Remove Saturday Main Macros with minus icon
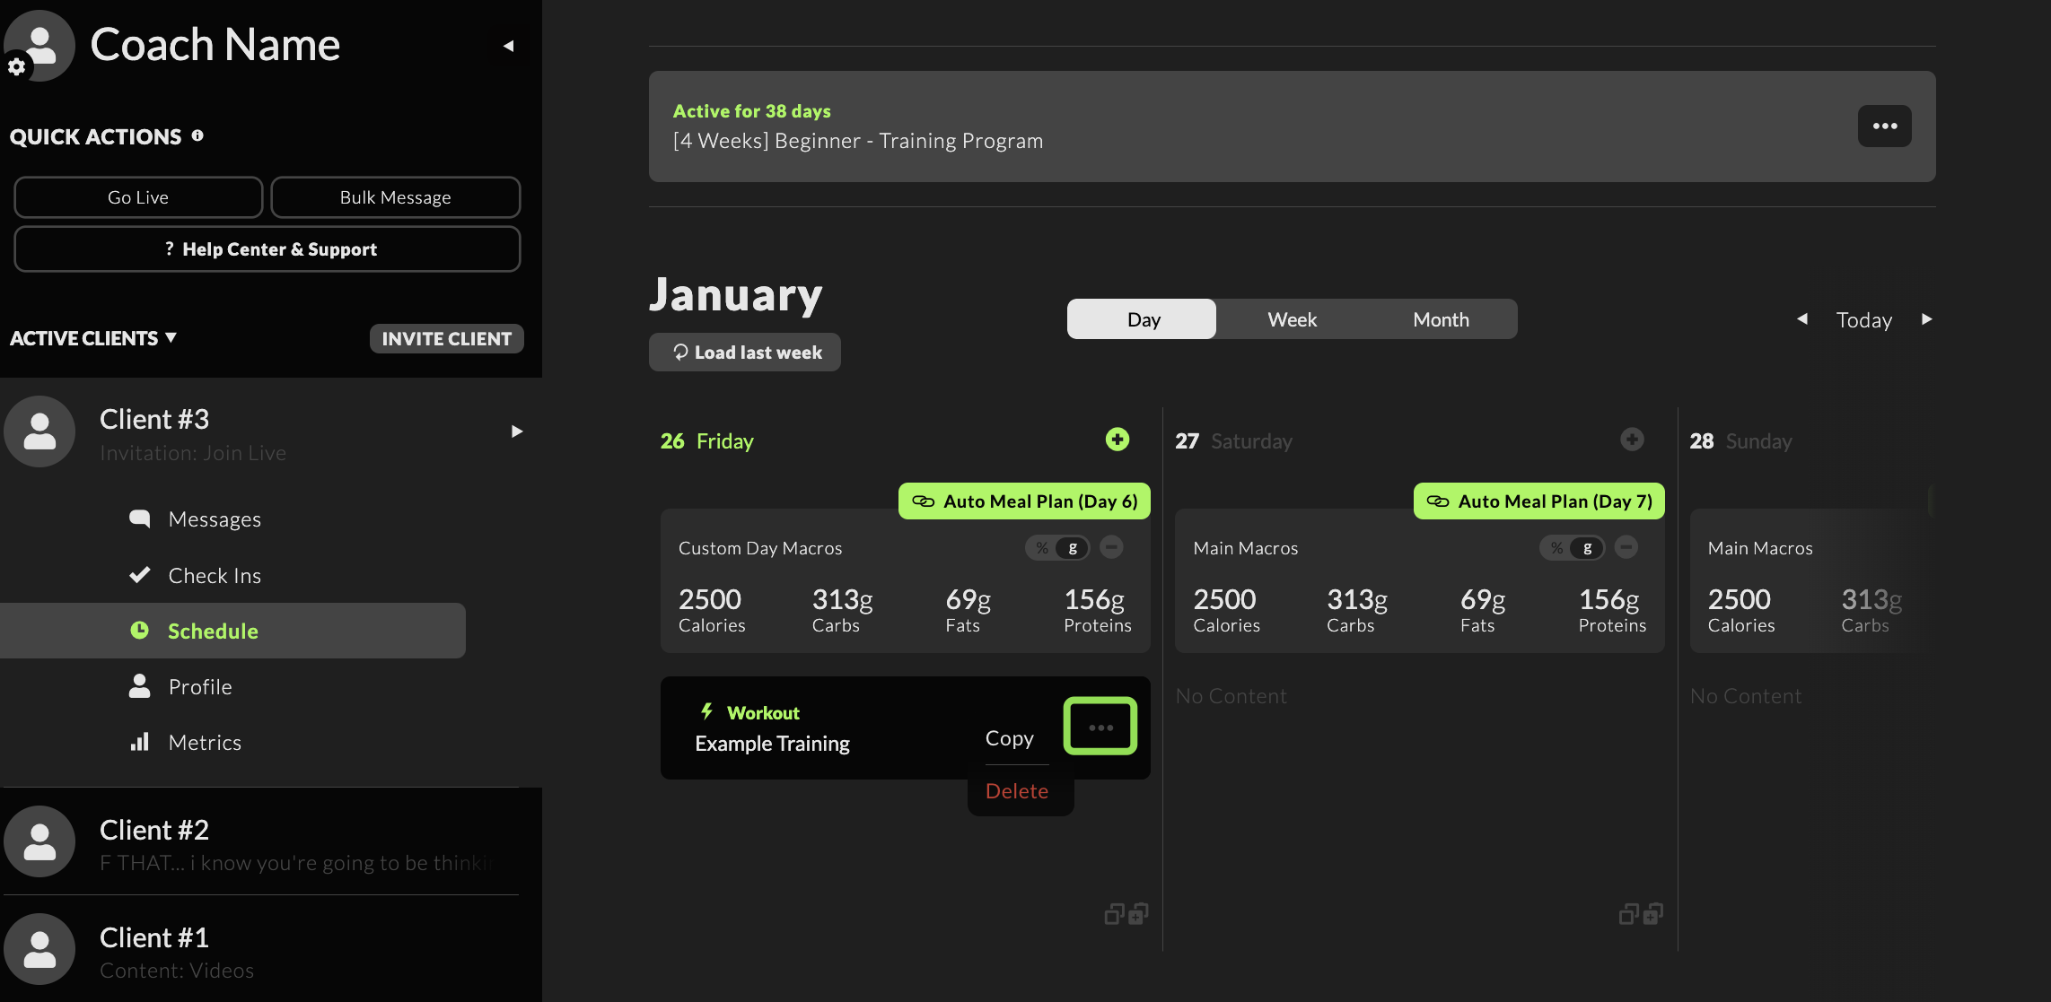2051x1002 pixels. point(1626,547)
